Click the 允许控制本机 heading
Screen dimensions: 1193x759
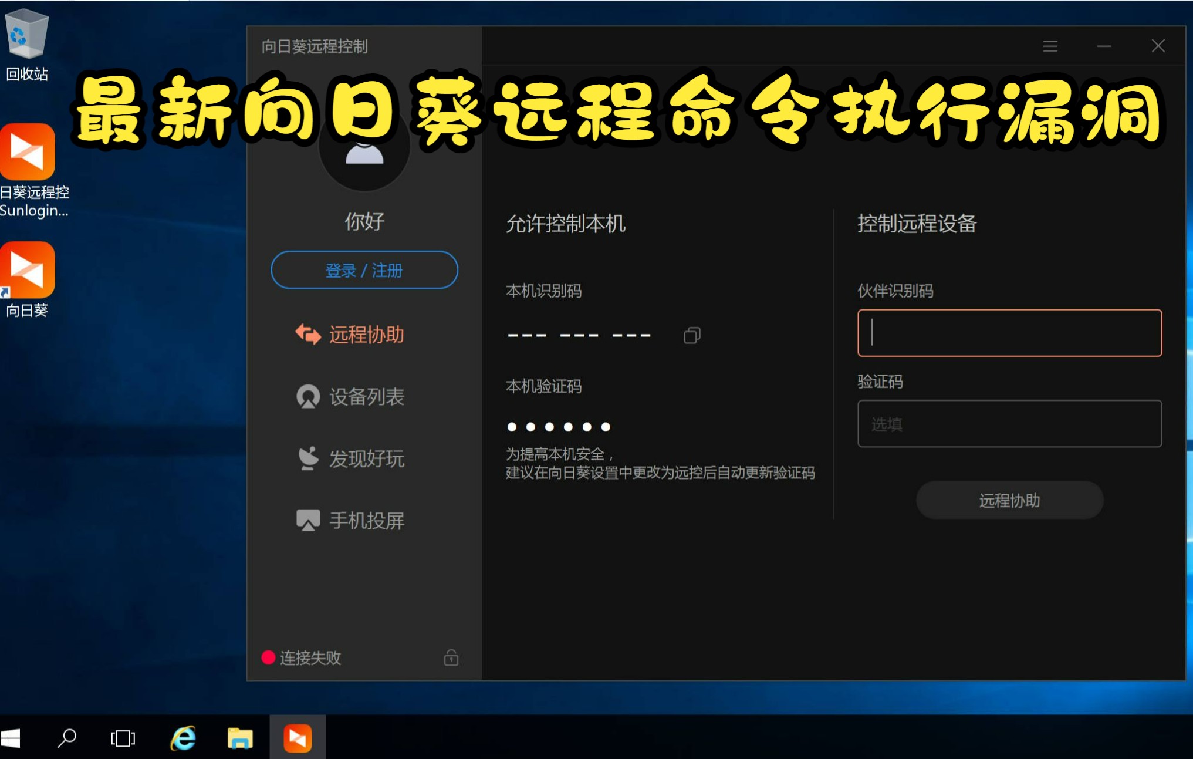[566, 224]
